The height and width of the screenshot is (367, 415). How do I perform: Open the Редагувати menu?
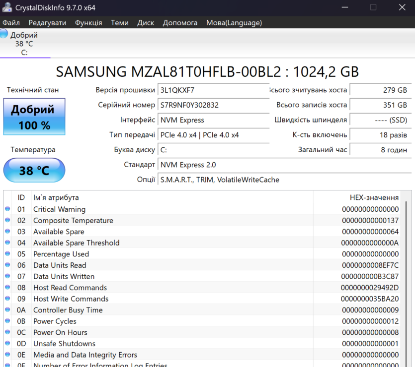tap(47, 23)
